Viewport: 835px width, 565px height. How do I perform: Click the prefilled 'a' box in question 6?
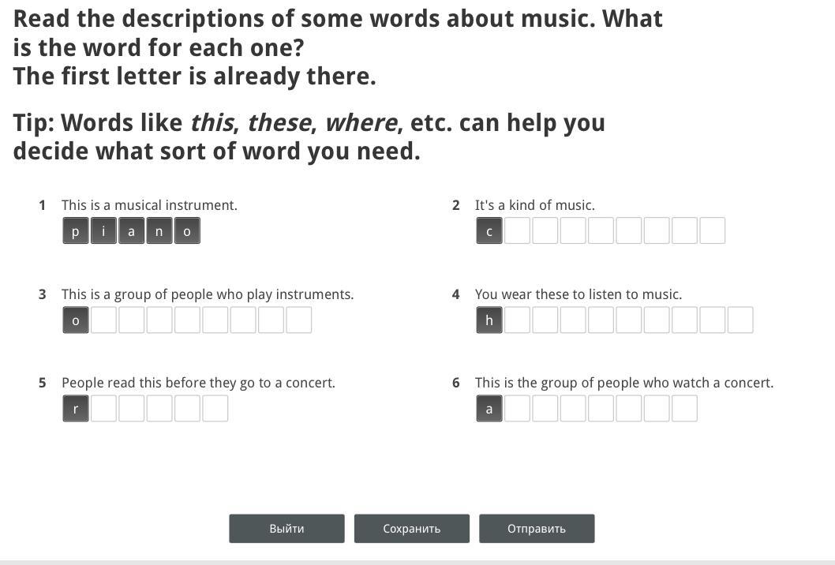pos(489,409)
